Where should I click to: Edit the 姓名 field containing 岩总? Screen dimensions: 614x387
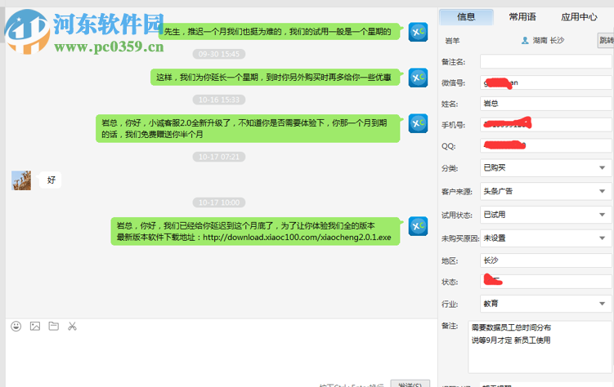[x=545, y=104]
